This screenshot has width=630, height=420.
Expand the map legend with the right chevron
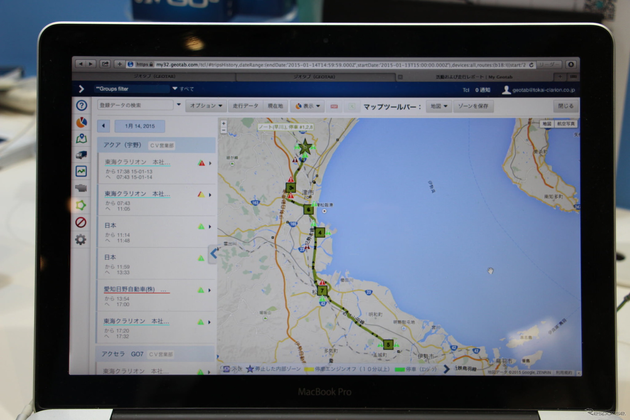[446, 369]
